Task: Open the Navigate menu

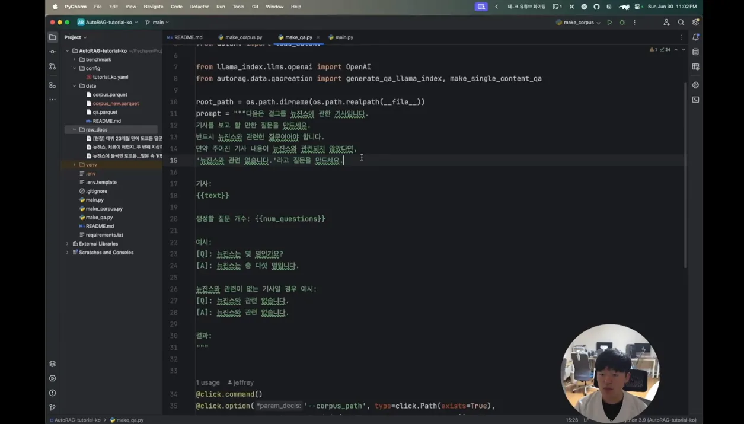Action: [x=153, y=7]
